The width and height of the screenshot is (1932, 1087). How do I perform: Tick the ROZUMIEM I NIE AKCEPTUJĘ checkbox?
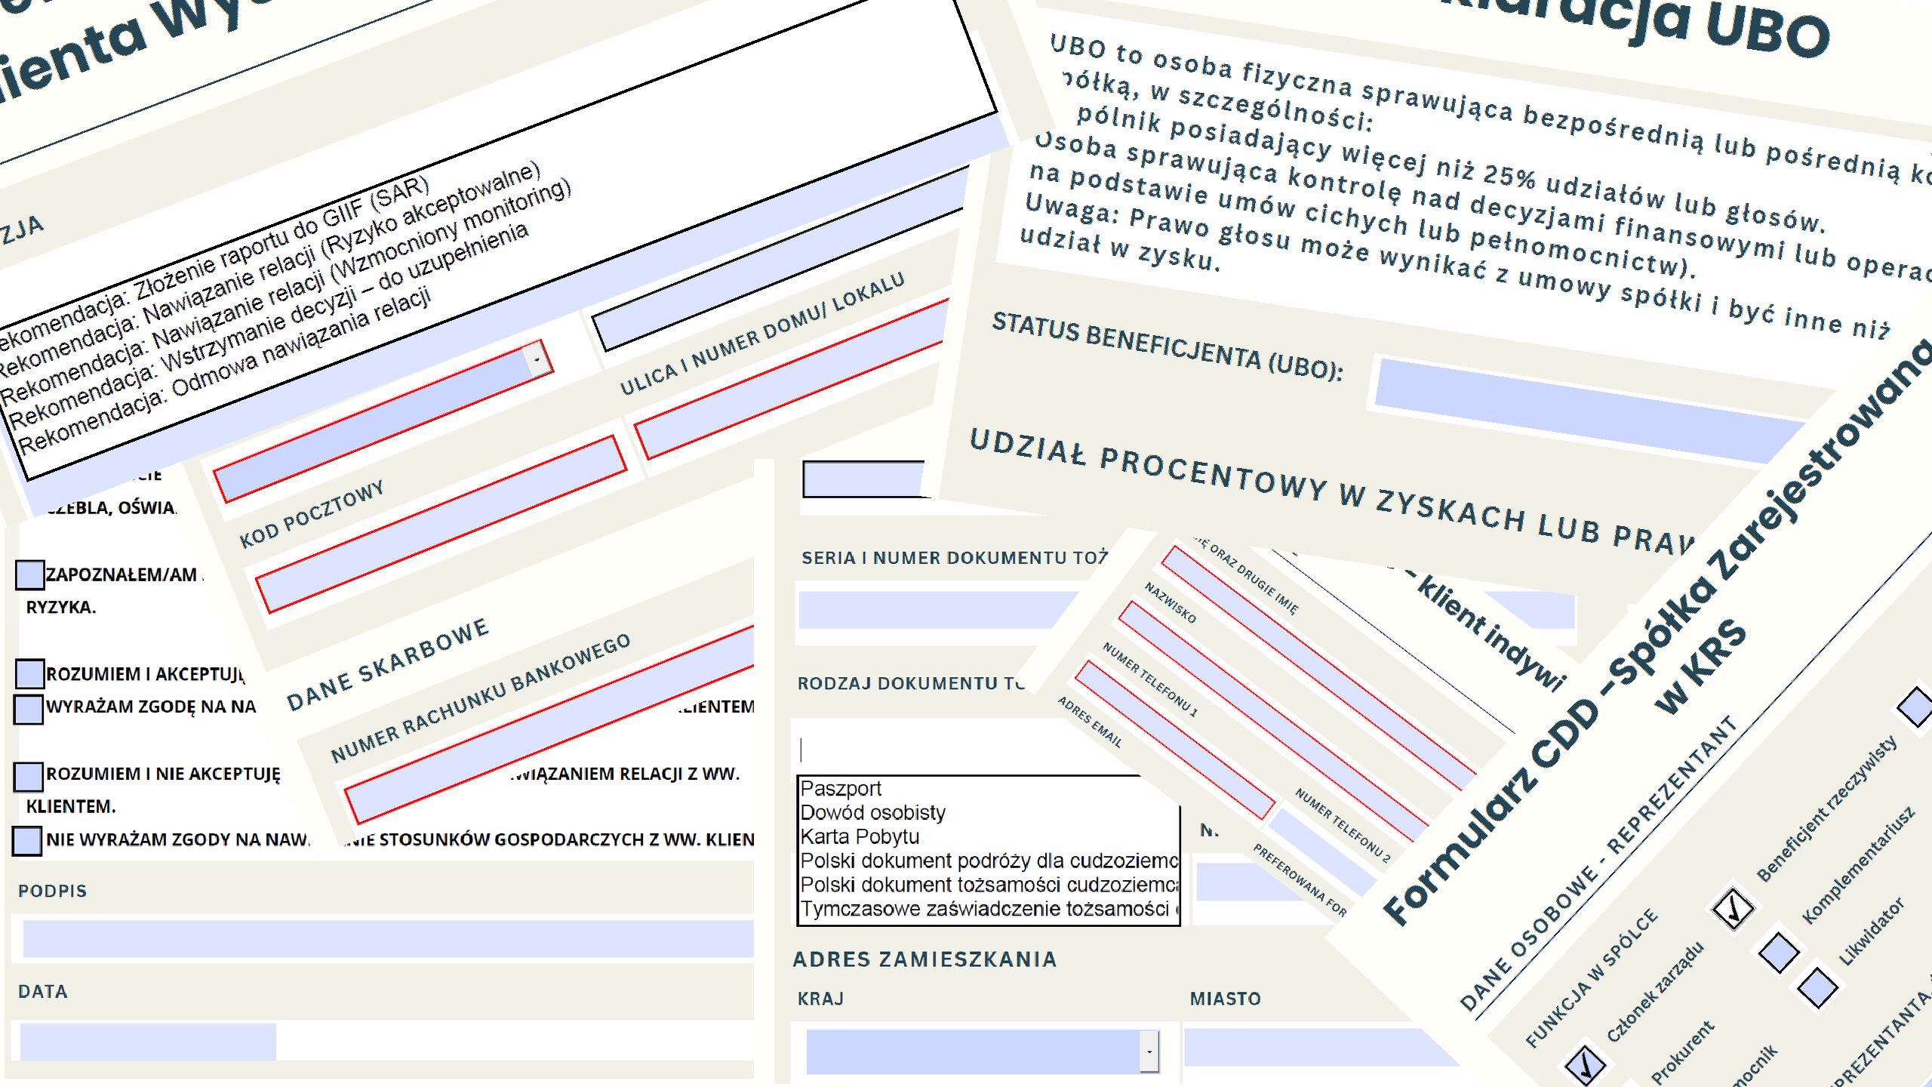point(29,776)
